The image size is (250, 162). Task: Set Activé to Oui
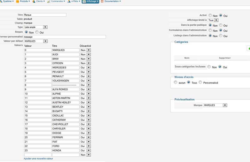pos(221,15)
